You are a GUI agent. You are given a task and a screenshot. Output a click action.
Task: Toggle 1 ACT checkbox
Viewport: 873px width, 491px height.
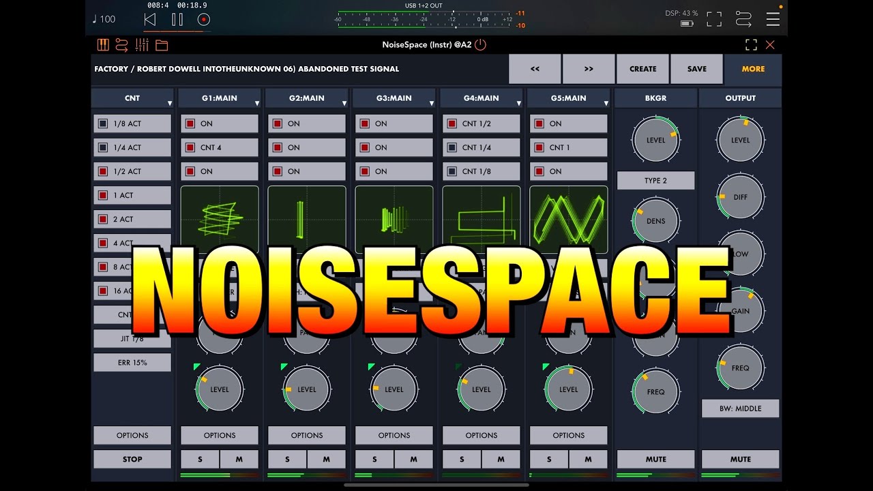pyautogui.click(x=103, y=195)
